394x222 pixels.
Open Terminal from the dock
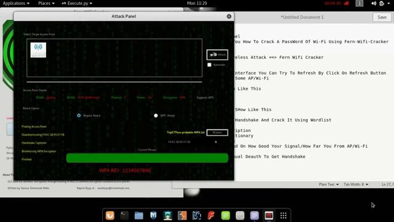[x=124, y=215]
